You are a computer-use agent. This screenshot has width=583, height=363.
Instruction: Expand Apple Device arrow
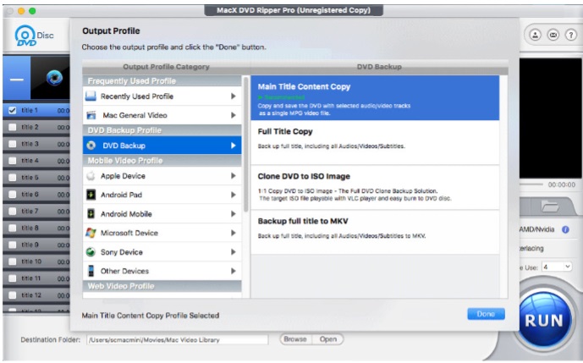coord(234,175)
